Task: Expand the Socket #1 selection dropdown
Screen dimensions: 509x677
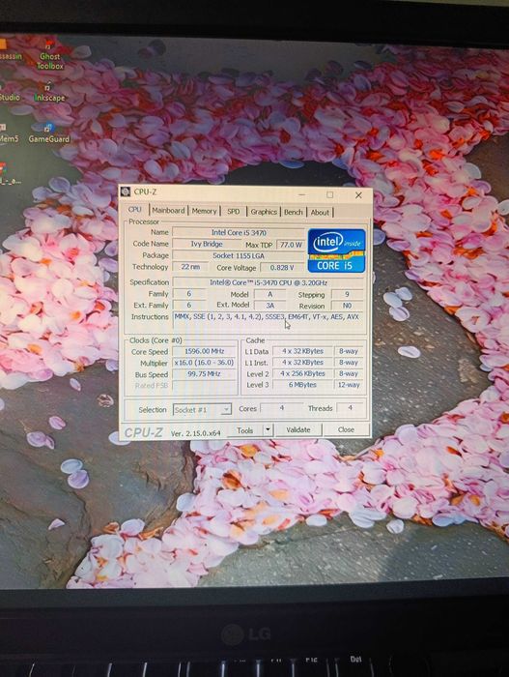Action: coord(202,409)
